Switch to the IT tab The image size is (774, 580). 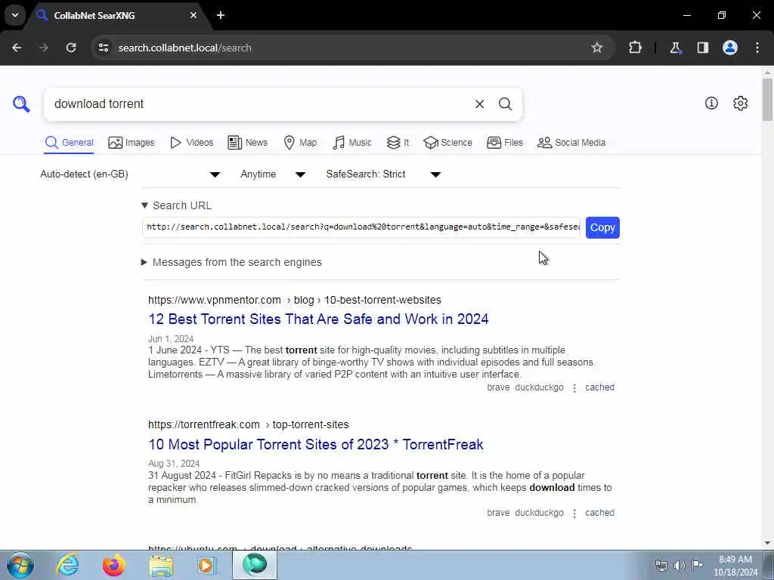click(398, 143)
